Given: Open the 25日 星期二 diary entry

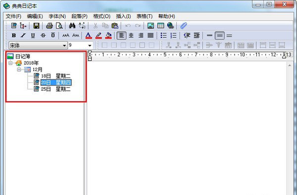Looking at the screenshot, I should (55, 89).
